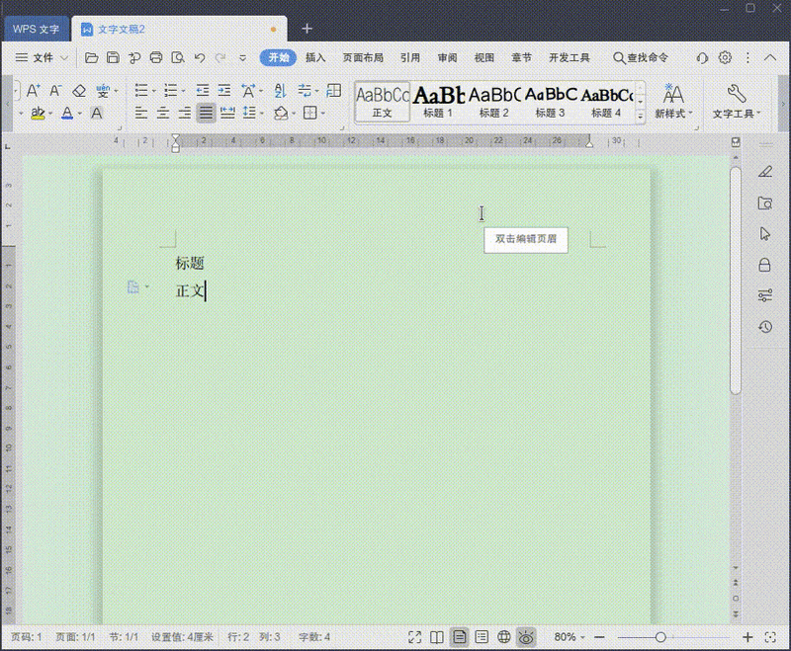Click the center align icon
Screen dimensions: 791x651
pyautogui.click(x=163, y=113)
